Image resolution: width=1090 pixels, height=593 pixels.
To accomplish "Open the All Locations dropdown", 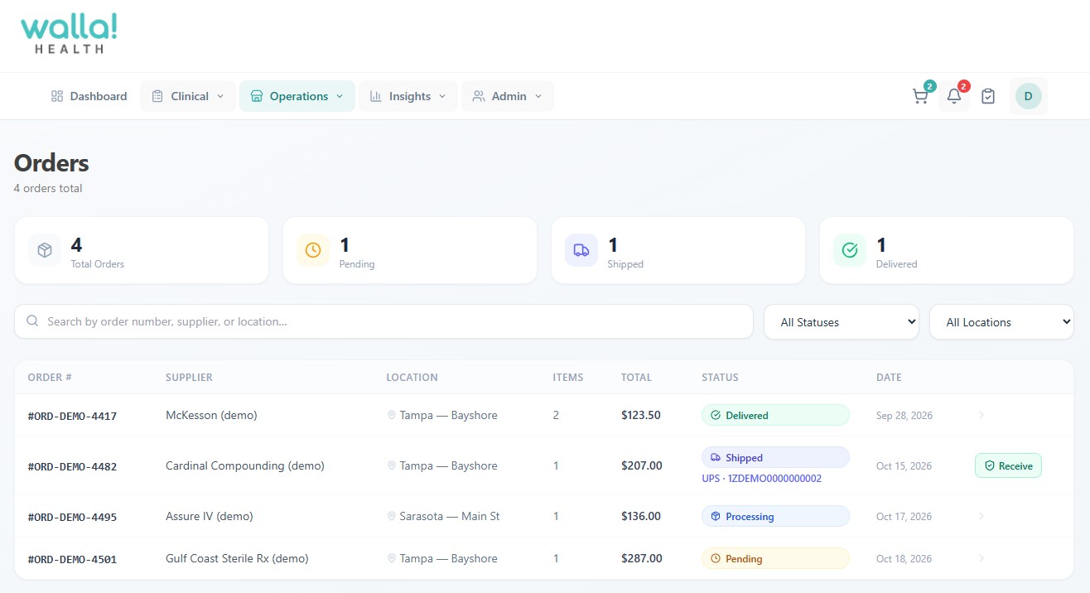I will point(1001,321).
